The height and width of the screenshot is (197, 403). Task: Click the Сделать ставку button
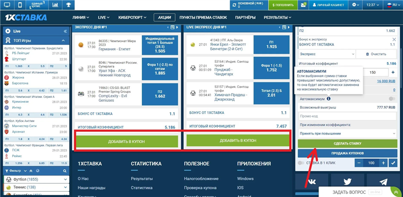pos(348,143)
